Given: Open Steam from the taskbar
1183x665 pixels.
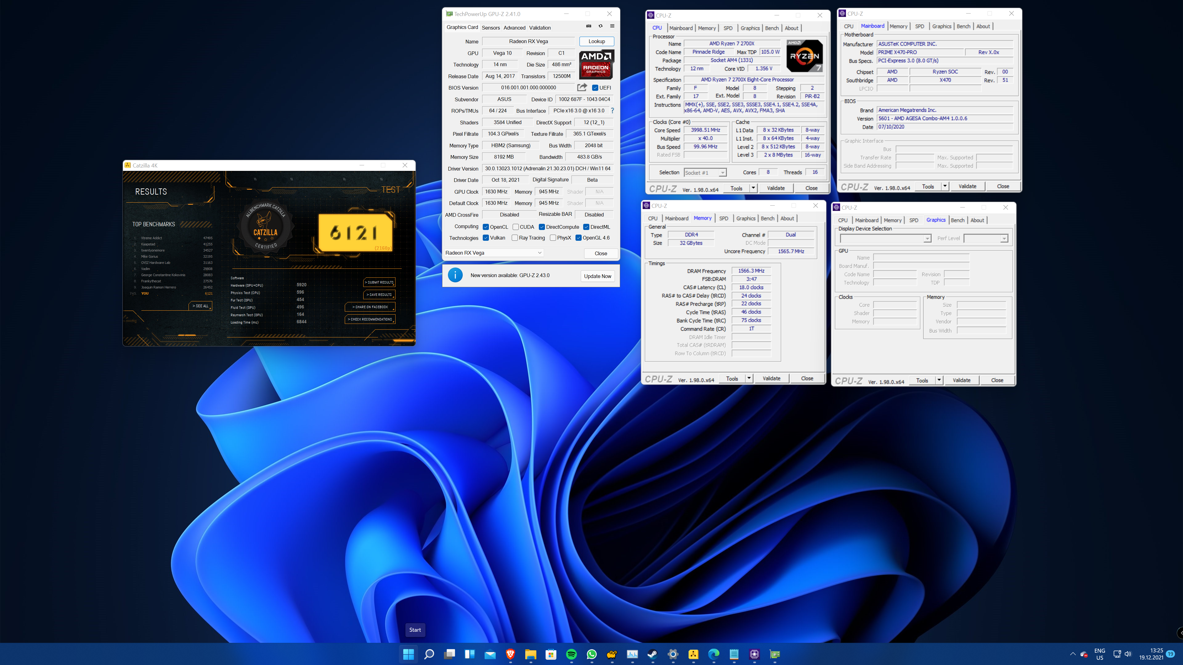Looking at the screenshot, I should click(652, 654).
